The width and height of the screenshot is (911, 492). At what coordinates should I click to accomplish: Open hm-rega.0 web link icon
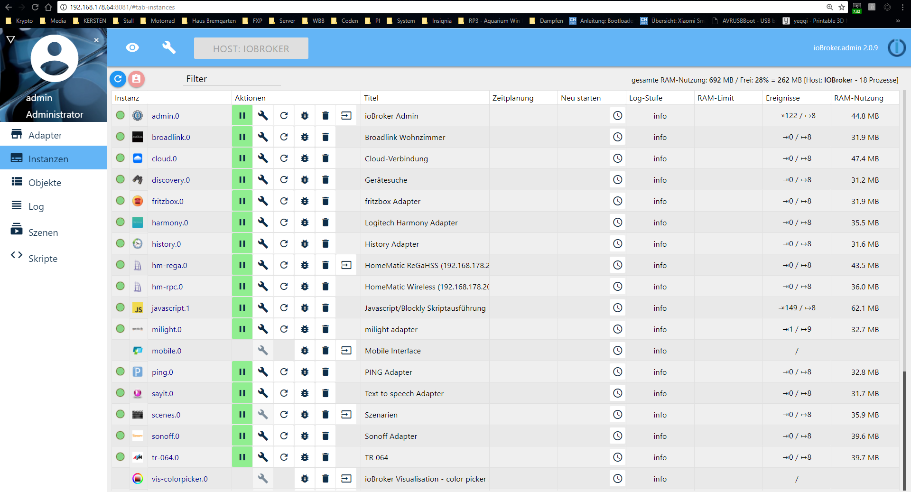(x=346, y=265)
